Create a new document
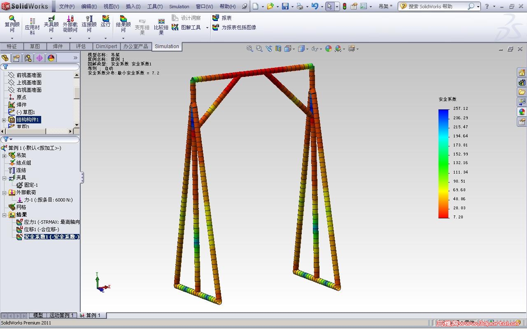This screenshot has height=329, width=527. (x=256, y=6)
